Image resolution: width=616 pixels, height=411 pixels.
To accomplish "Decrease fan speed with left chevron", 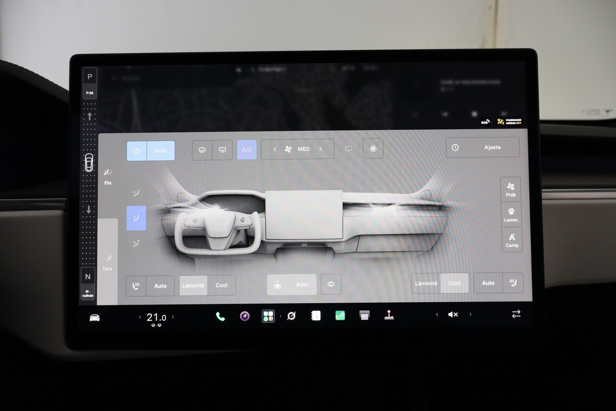I will tap(275, 149).
